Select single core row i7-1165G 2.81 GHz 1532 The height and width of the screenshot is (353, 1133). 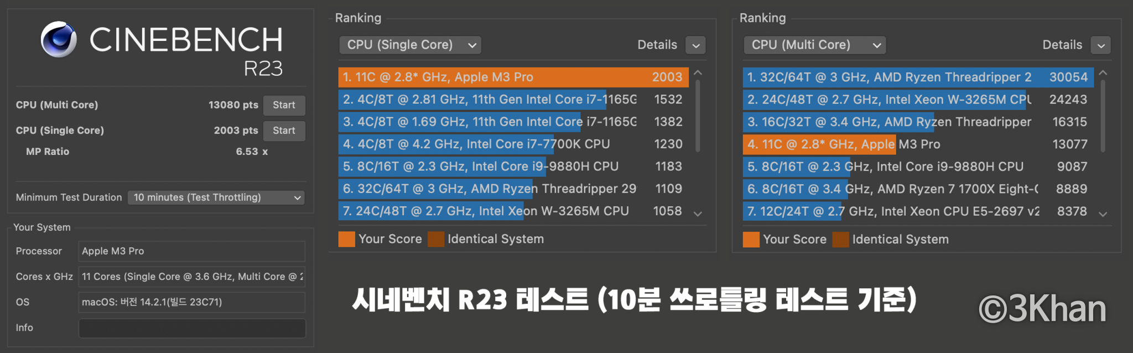tap(513, 100)
